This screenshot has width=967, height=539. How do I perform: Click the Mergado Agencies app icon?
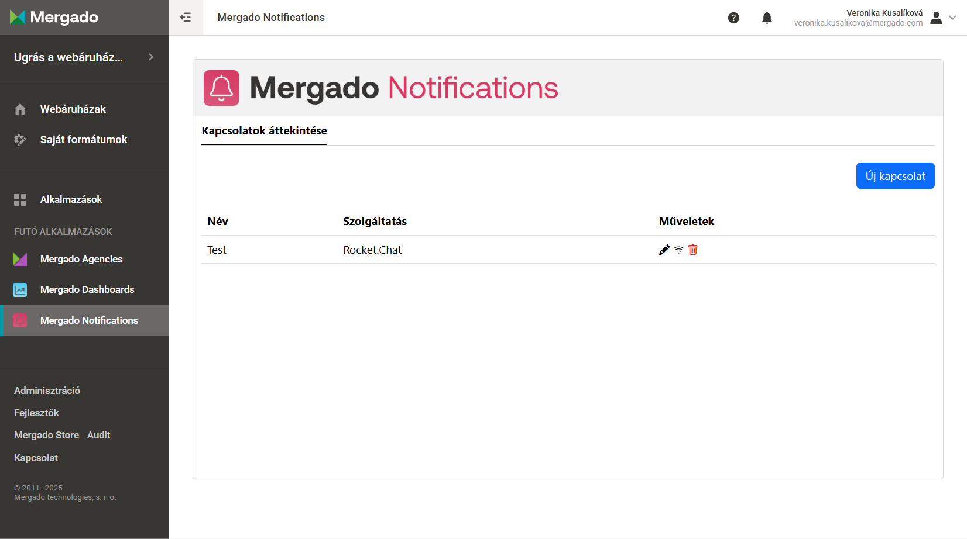(x=20, y=259)
